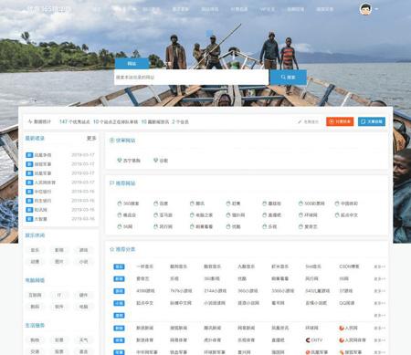This screenshot has width=411, height=355.
Task: Click the pencil-icon submit link in stats bar
Action: point(308,121)
